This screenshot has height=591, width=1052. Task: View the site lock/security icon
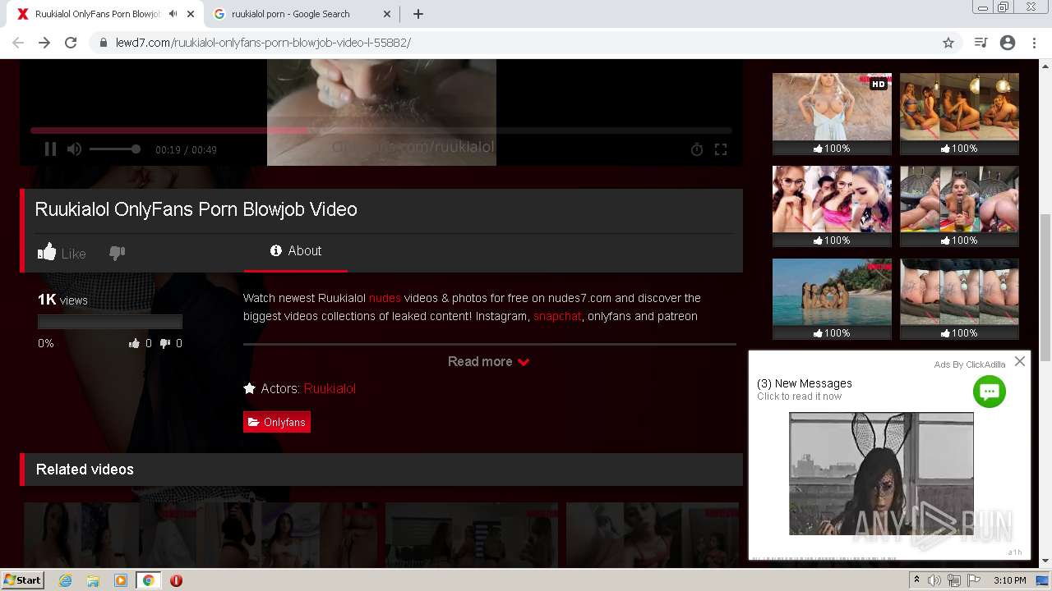(x=104, y=43)
